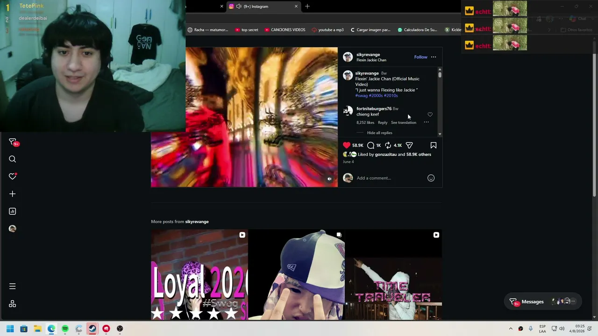This screenshot has width=598, height=336.
Task: Open sikyrevange link under More posts
Action: (197, 222)
